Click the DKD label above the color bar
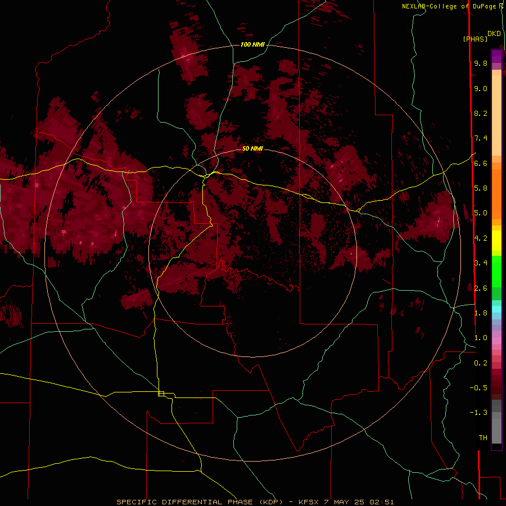This screenshot has height=506, width=506. [x=494, y=33]
